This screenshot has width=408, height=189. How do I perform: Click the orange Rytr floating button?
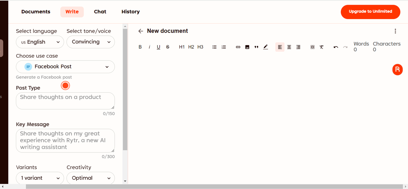397,70
